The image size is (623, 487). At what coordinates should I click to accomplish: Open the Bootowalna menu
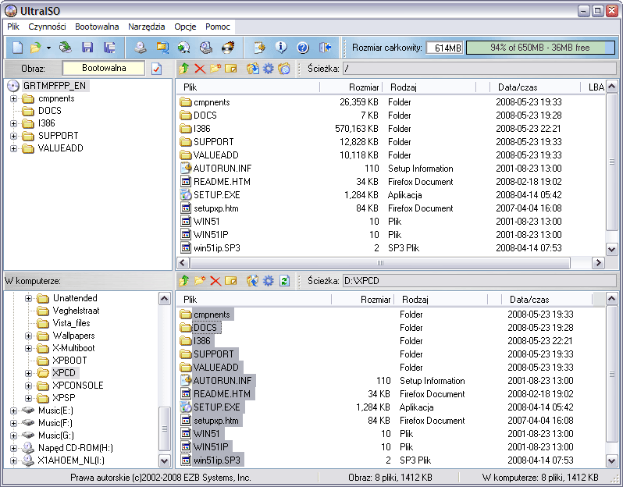pos(97,27)
